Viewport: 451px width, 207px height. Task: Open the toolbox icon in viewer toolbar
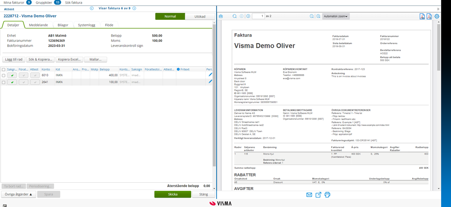click(221, 16)
